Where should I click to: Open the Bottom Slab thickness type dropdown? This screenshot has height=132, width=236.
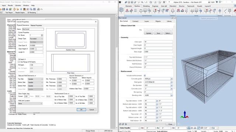[35, 82]
